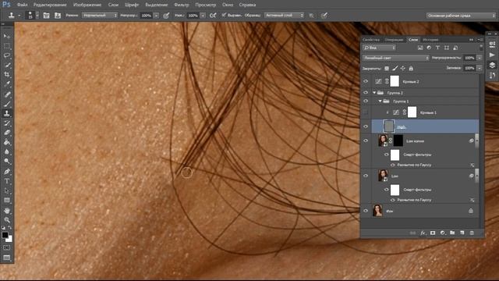The image size is (499, 281).
Task: Click the background color swatch
Action: [x=9, y=239]
